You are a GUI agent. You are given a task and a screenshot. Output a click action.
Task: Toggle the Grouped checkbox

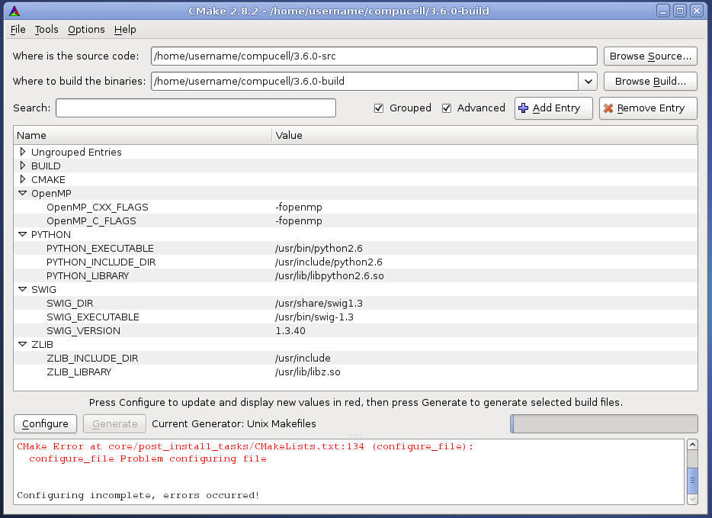coord(379,108)
